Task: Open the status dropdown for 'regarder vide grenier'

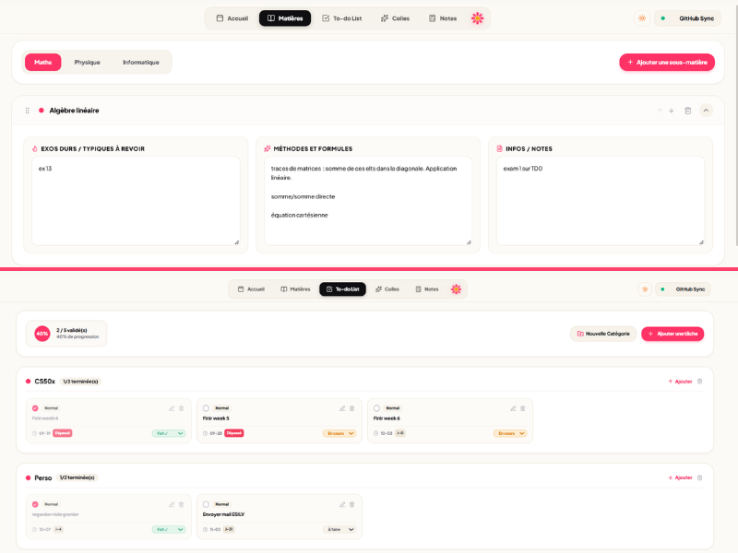Action: click(x=169, y=529)
